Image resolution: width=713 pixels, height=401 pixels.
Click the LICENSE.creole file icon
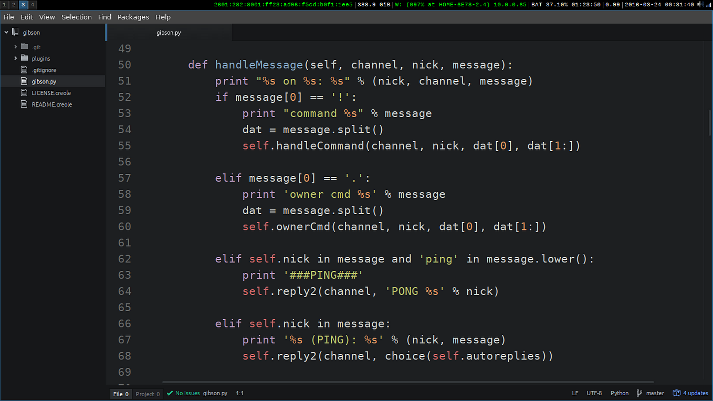(24, 92)
